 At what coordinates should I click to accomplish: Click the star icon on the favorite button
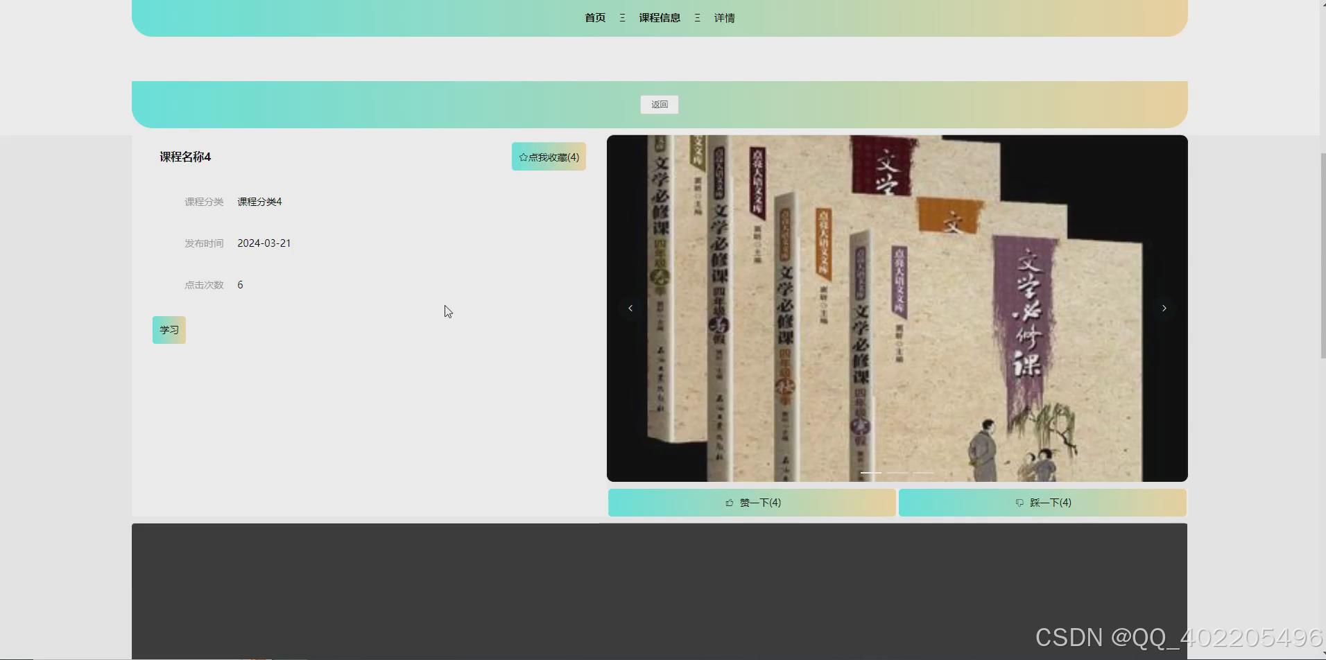coord(522,157)
